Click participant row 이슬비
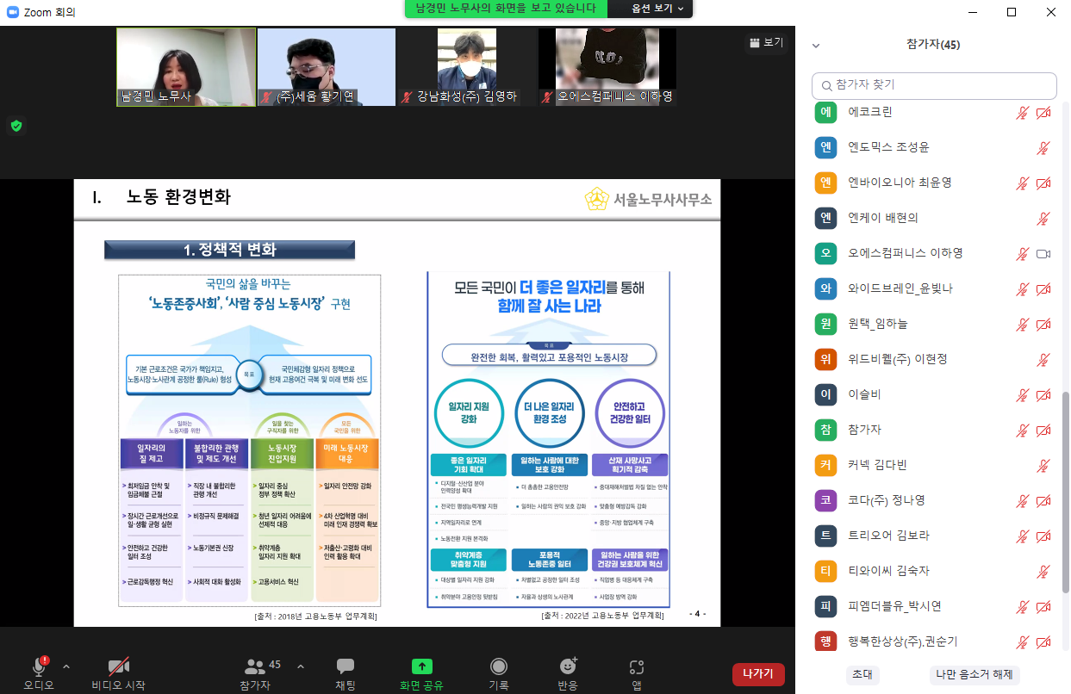 (934, 394)
